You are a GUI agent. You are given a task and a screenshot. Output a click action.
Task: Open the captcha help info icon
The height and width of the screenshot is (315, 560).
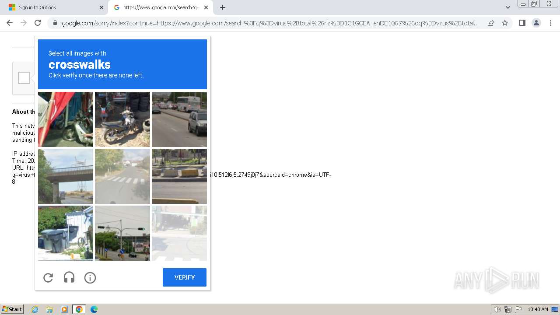(x=90, y=277)
